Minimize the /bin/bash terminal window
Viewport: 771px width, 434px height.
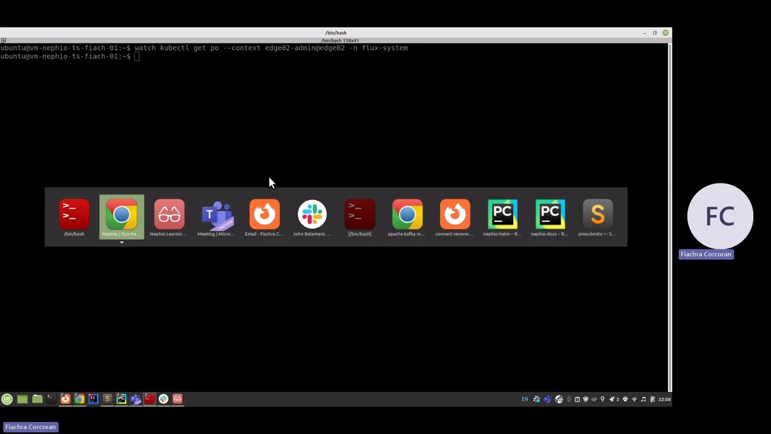coord(645,33)
